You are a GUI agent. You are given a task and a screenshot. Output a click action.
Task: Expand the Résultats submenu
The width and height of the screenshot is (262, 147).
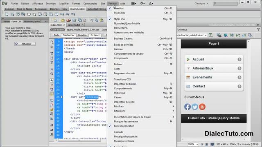click(142, 106)
